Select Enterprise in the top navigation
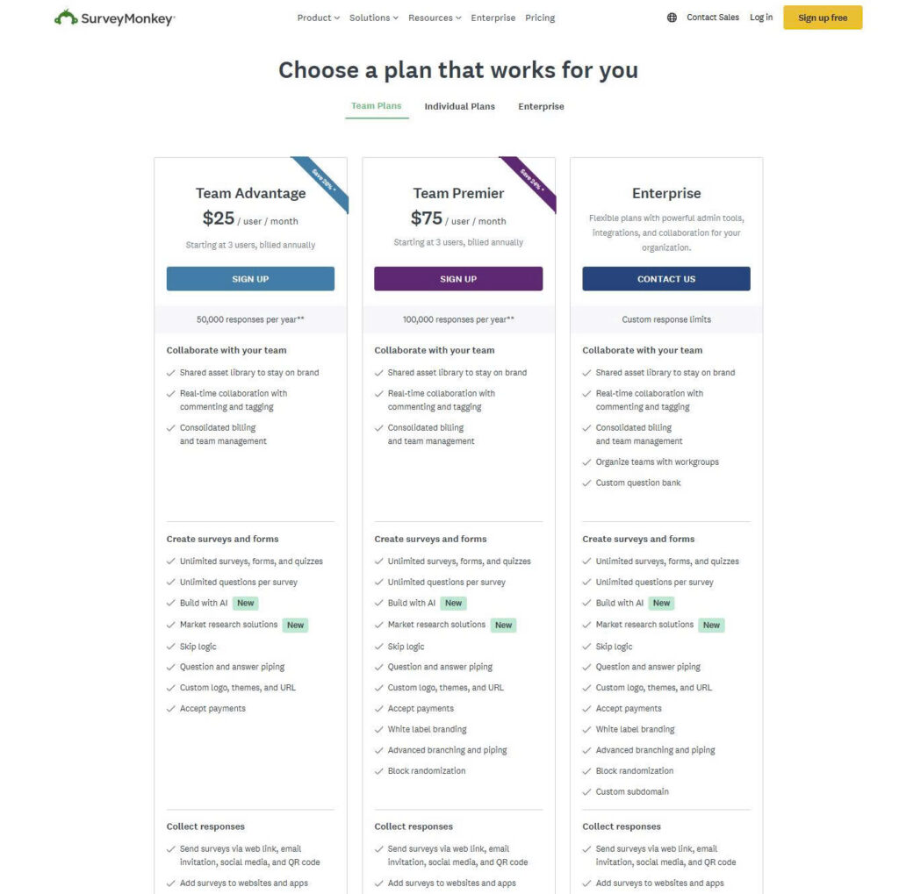Image resolution: width=899 pixels, height=894 pixels. [493, 17]
